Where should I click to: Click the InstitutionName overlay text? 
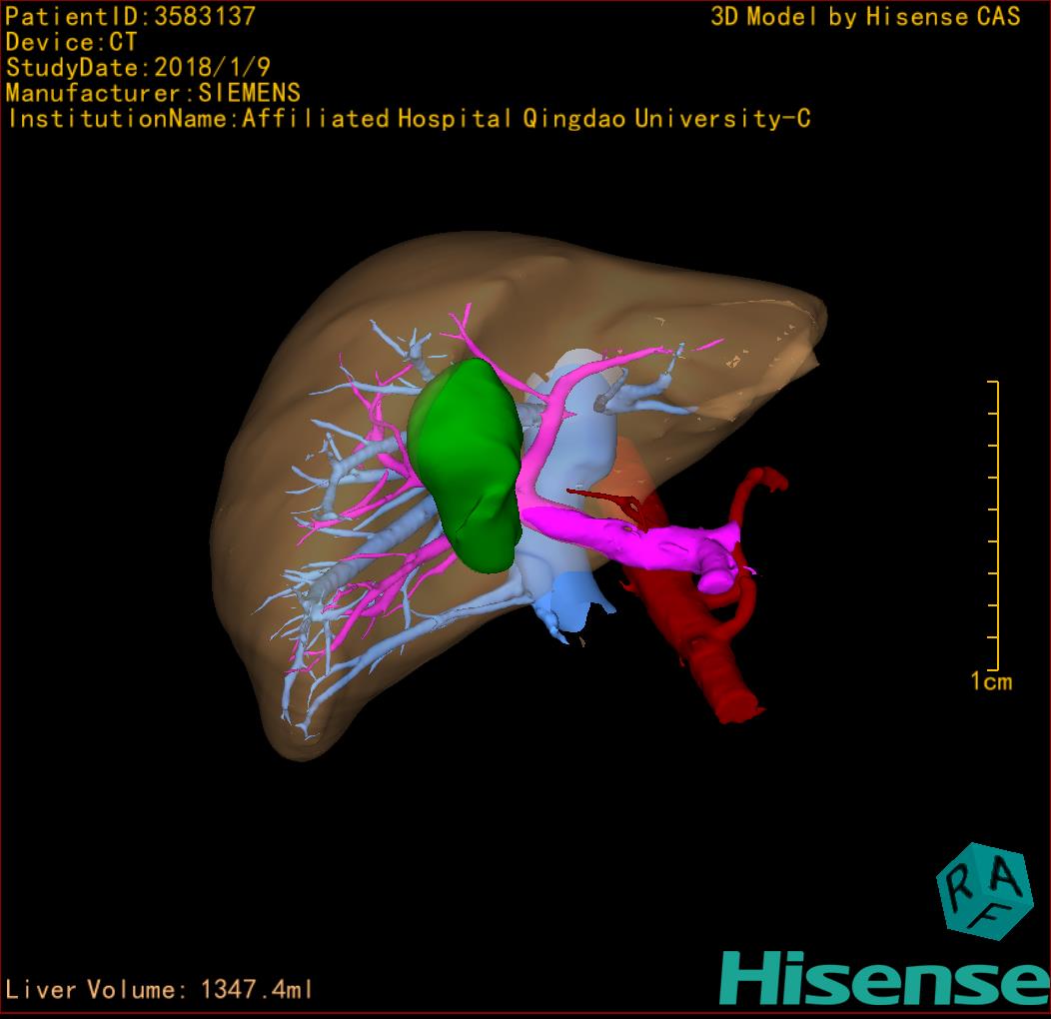tap(408, 119)
